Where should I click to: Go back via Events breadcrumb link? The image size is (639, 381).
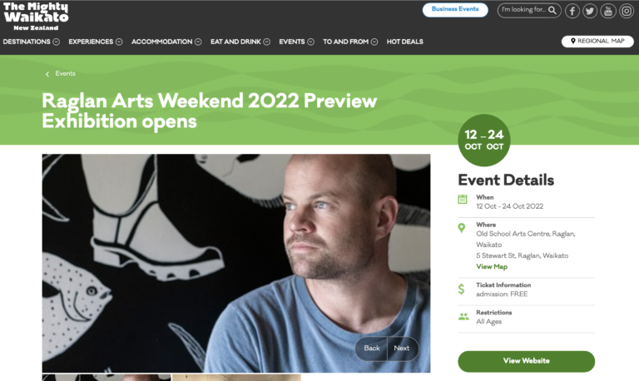(65, 74)
